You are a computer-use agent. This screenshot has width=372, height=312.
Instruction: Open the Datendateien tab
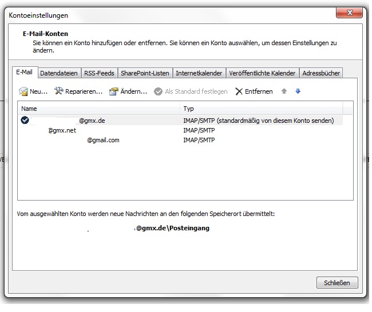pos(59,73)
